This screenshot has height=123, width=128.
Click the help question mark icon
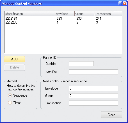click(x=120, y=3)
